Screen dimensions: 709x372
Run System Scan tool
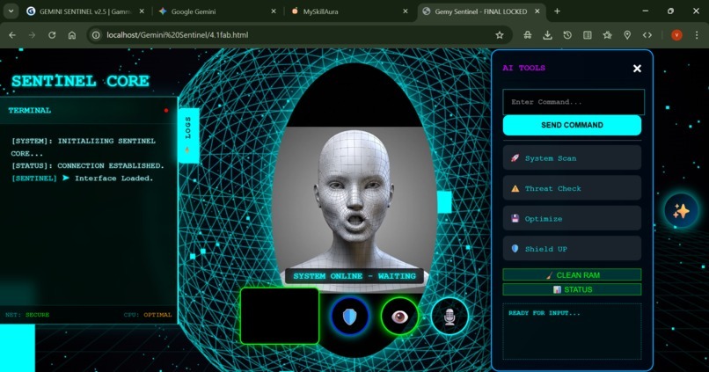click(x=572, y=158)
